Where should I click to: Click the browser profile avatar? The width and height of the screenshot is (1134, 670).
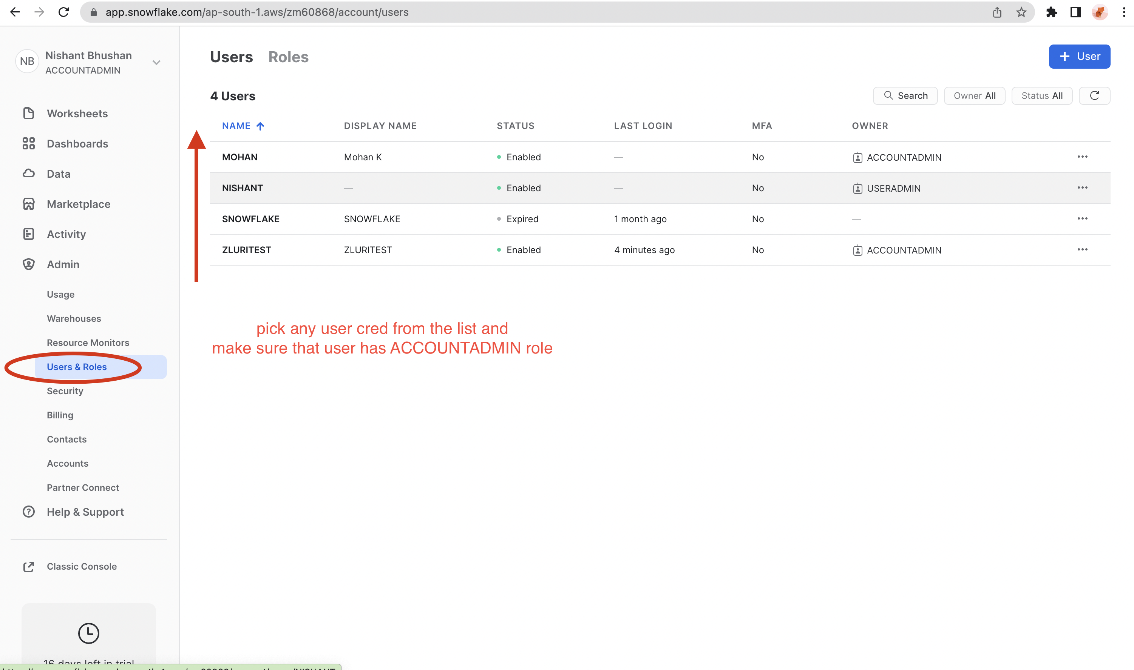(1100, 12)
